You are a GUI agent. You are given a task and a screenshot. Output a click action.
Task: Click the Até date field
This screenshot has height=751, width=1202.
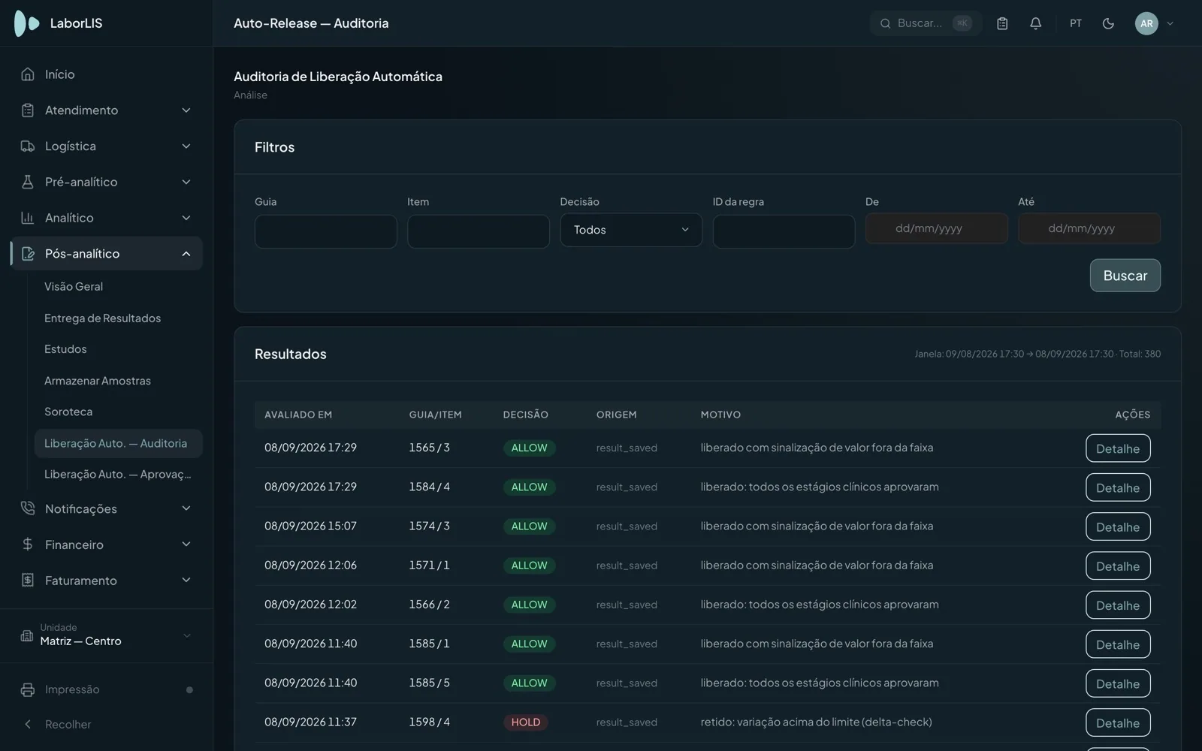[x=1089, y=228]
